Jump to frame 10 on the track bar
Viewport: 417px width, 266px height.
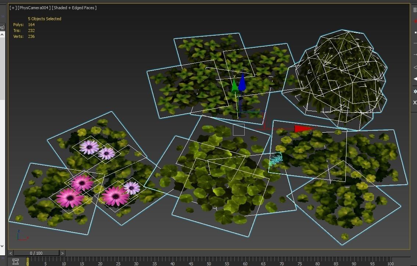point(64,263)
